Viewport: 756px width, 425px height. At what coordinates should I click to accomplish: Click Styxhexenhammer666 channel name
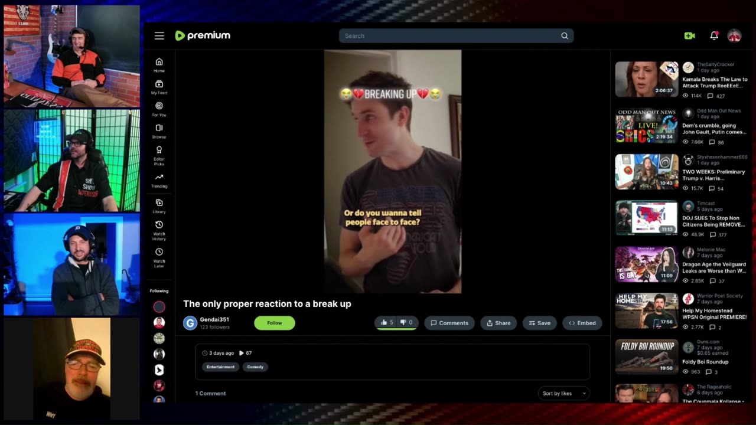pos(722,158)
